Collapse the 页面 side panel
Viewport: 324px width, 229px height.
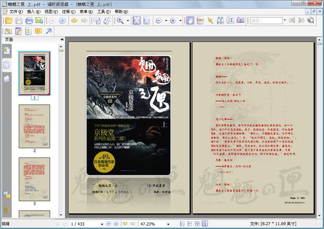62,40
